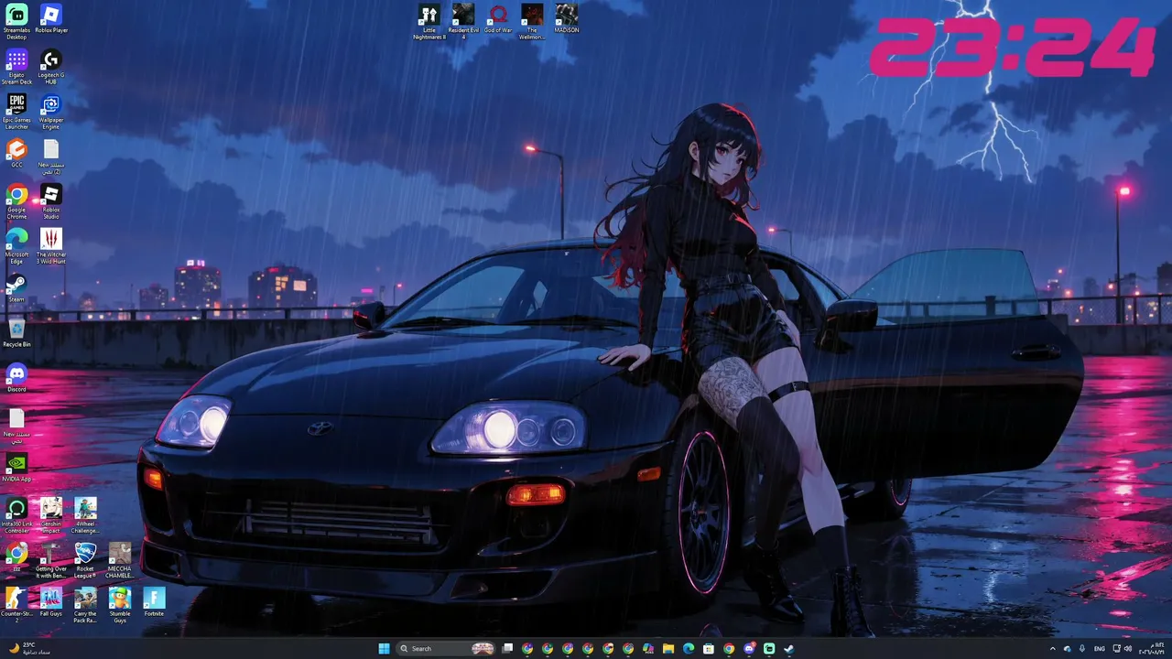Click the Resident Evil 4 shortcut
The width and height of the screenshot is (1172, 659).
[463, 21]
